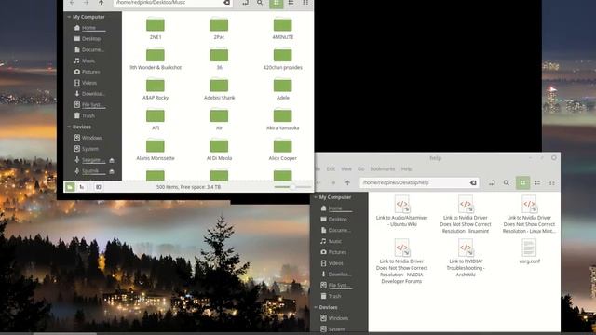Adjust zoom slider in Music status bar
596x335 pixels.
point(292,187)
